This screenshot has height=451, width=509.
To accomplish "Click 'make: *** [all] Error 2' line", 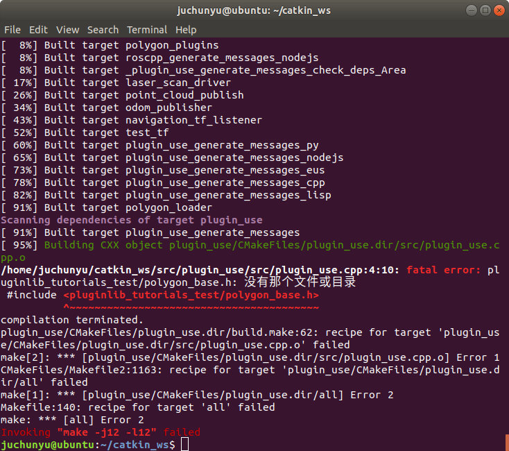I will point(72,420).
